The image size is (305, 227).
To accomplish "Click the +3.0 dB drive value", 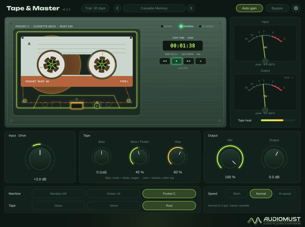I will [40, 179].
